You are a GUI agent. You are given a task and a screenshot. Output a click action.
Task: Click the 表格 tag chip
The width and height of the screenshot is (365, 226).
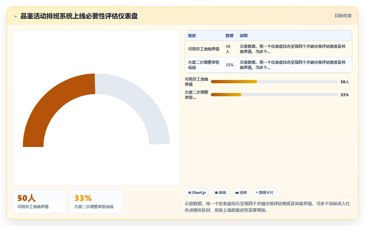pyautogui.click(x=220, y=193)
